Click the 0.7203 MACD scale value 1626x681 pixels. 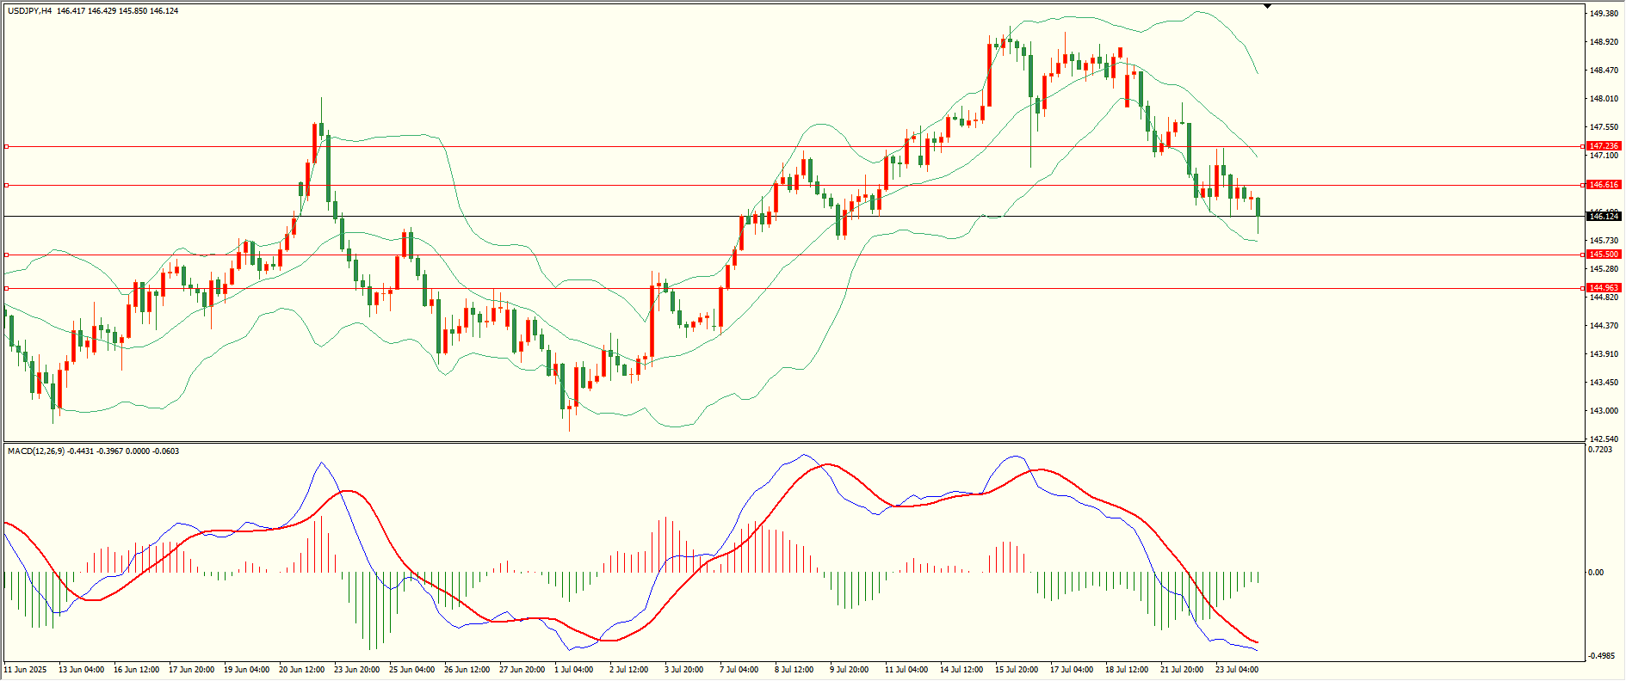[x=1599, y=450]
